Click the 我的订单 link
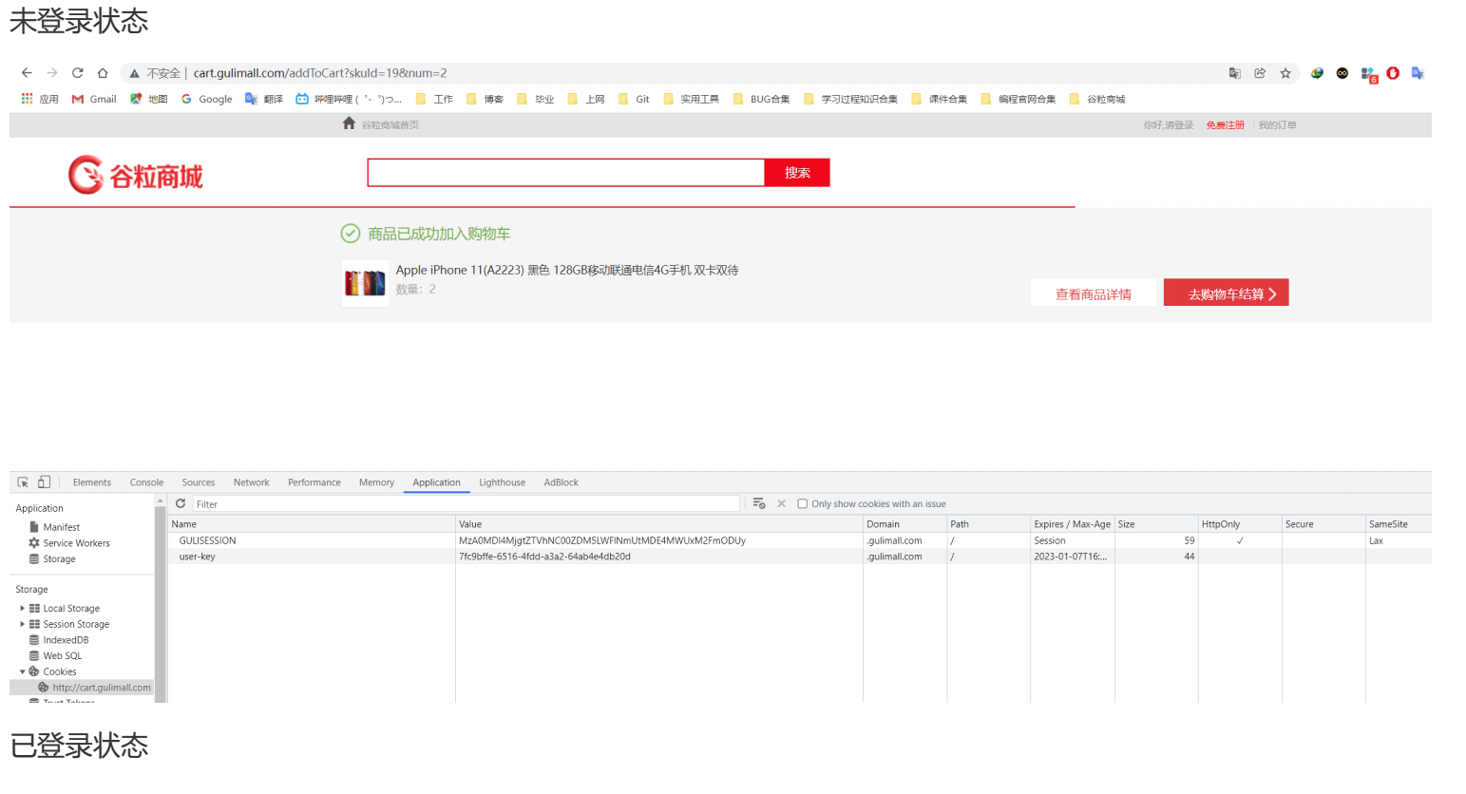The width and height of the screenshot is (1466, 794). pyautogui.click(x=1278, y=125)
